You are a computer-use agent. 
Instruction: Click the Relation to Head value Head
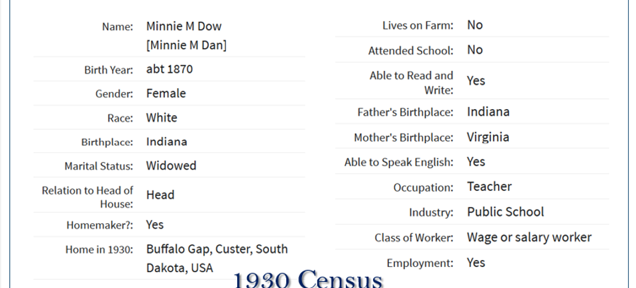pyautogui.click(x=160, y=195)
